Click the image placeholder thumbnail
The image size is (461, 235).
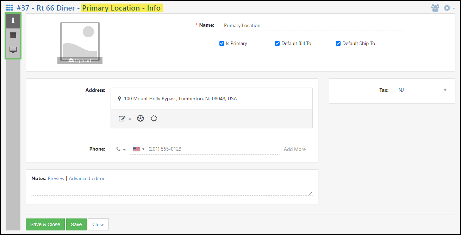80,41
